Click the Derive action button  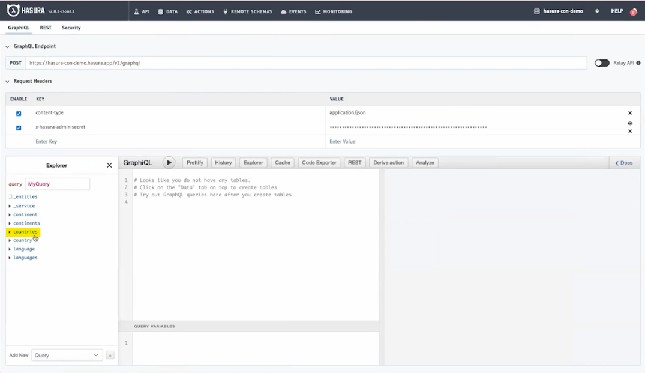(389, 163)
